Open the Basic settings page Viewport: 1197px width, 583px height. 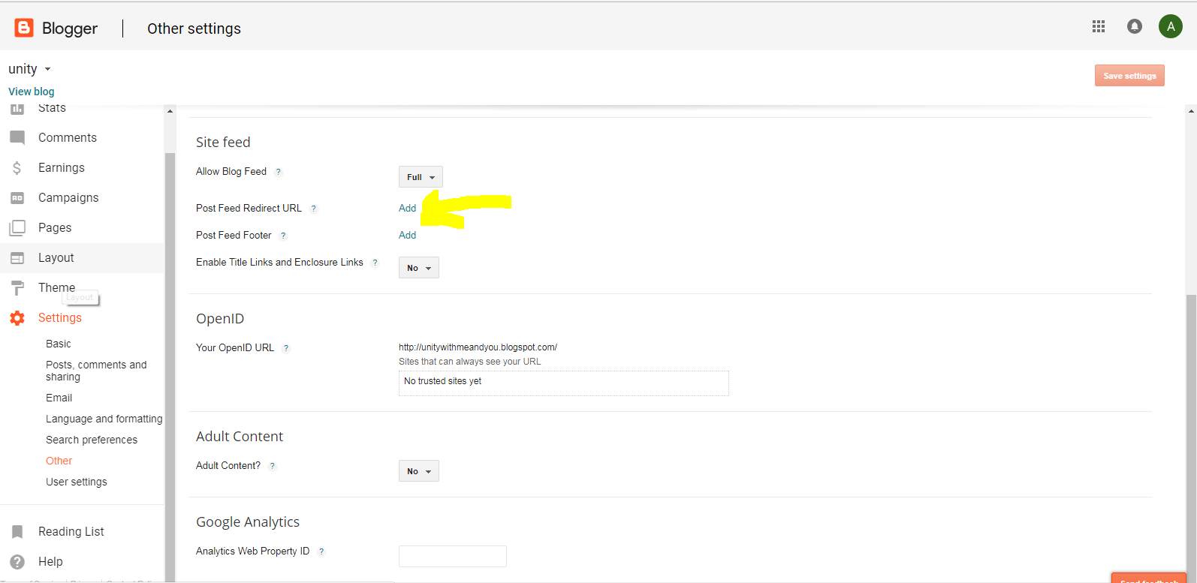(58, 344)
